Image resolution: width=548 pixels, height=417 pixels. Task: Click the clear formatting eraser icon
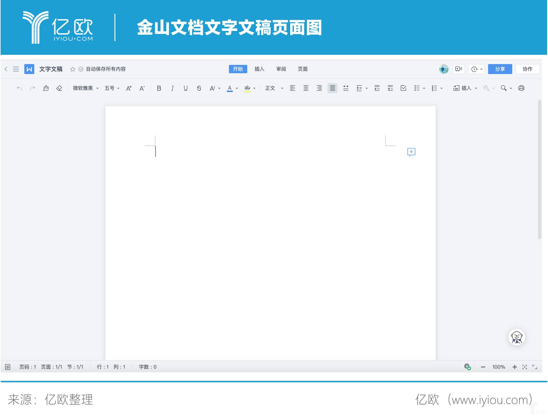[x=59, y=88]
